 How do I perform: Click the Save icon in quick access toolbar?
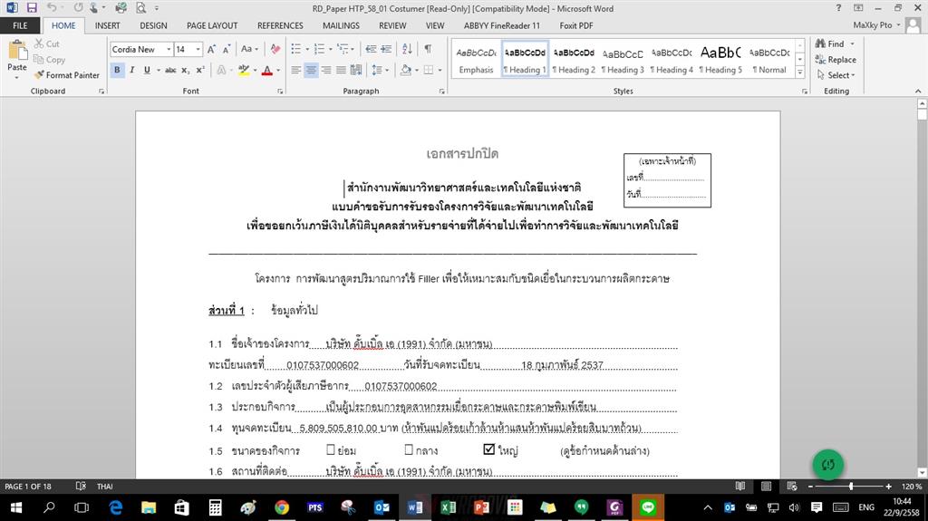click(x=32, y=8)
